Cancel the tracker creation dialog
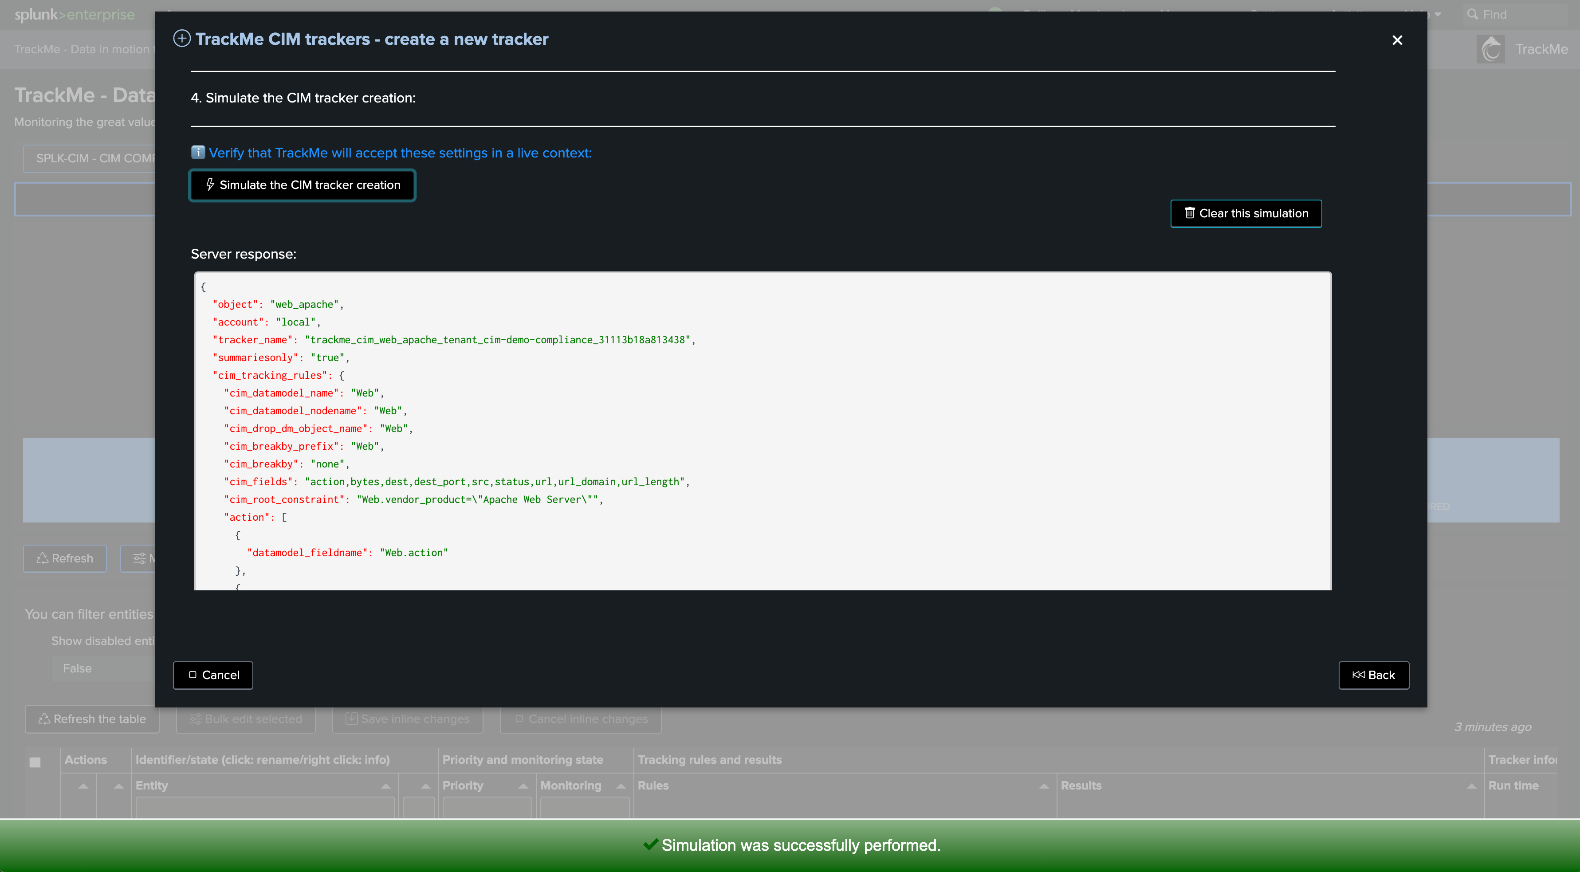This screenshot has height=872, width=1580. [213, 675]
